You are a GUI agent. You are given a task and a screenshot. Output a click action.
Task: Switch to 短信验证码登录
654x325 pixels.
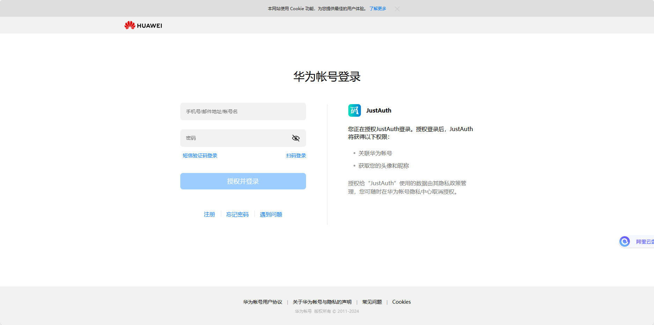coord(200,156)
